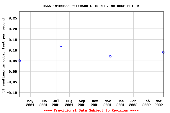Click the 'Dec 2001' x-axis label
170x113 pixels.
pos(120,103)
